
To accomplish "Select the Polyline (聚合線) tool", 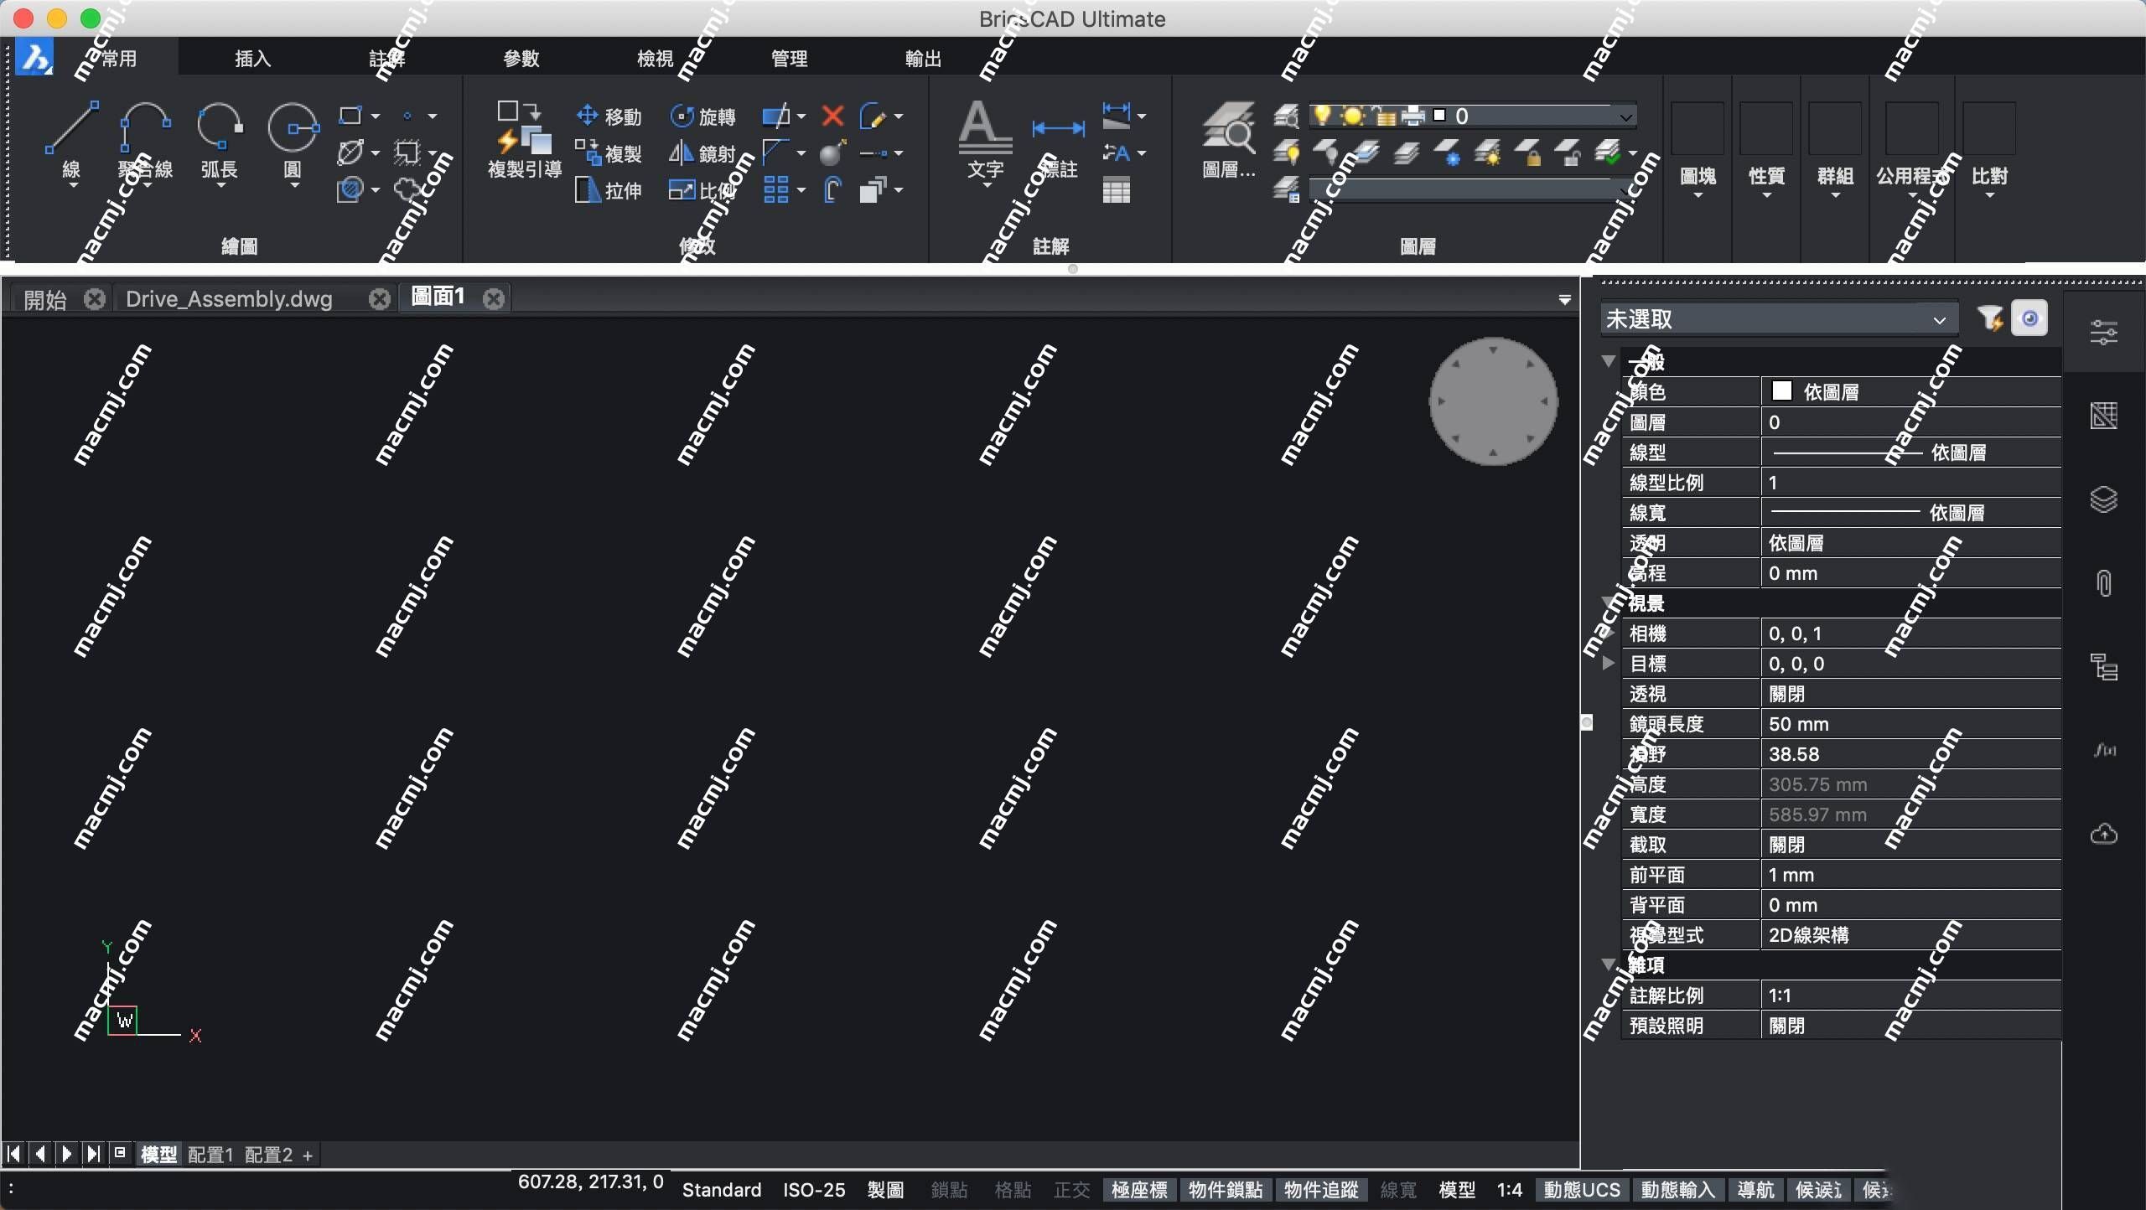I will pyautogui.click(x=145, y=141).
